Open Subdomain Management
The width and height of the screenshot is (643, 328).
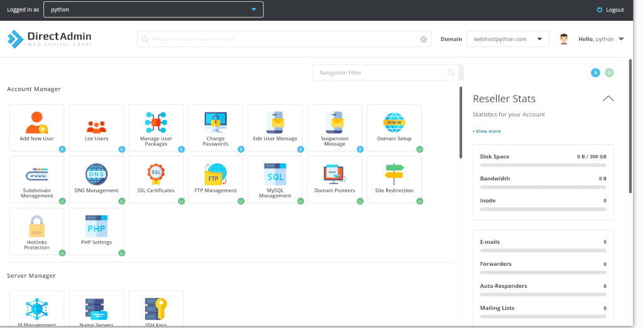37,179
